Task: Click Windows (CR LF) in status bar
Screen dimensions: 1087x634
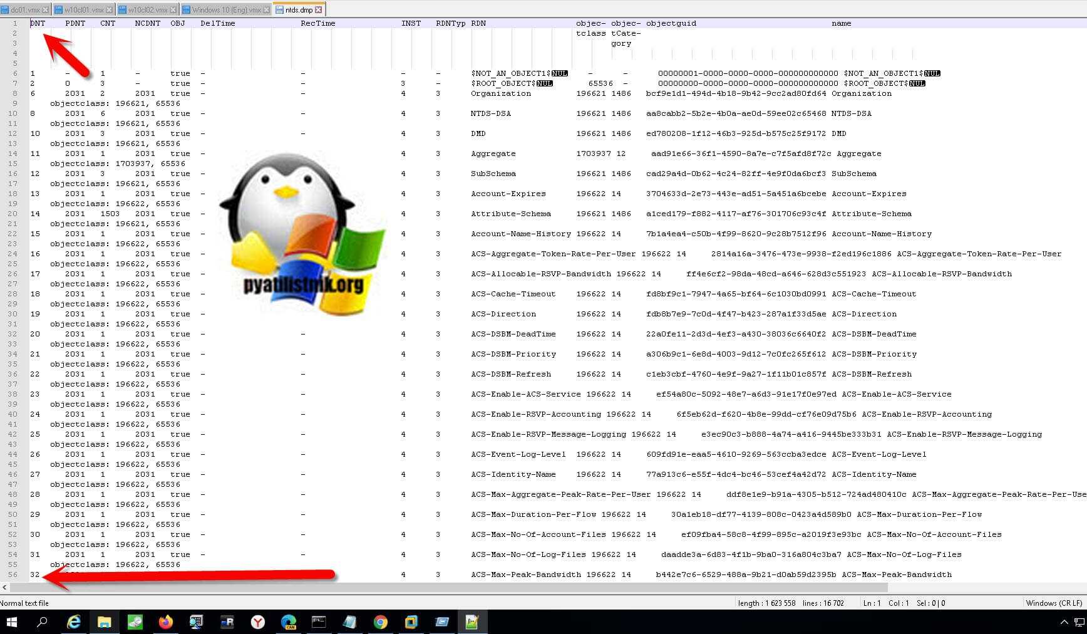Action: pos(1054,603)
